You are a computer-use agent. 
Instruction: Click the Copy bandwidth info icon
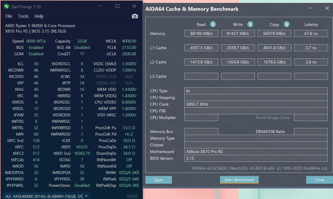(x=286, y=24)
